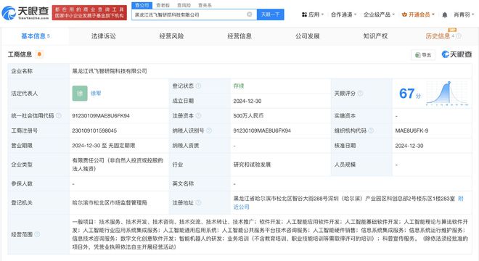Switch to the 历史信息 tab
479x261 pixels.
(x=438, y=36)
